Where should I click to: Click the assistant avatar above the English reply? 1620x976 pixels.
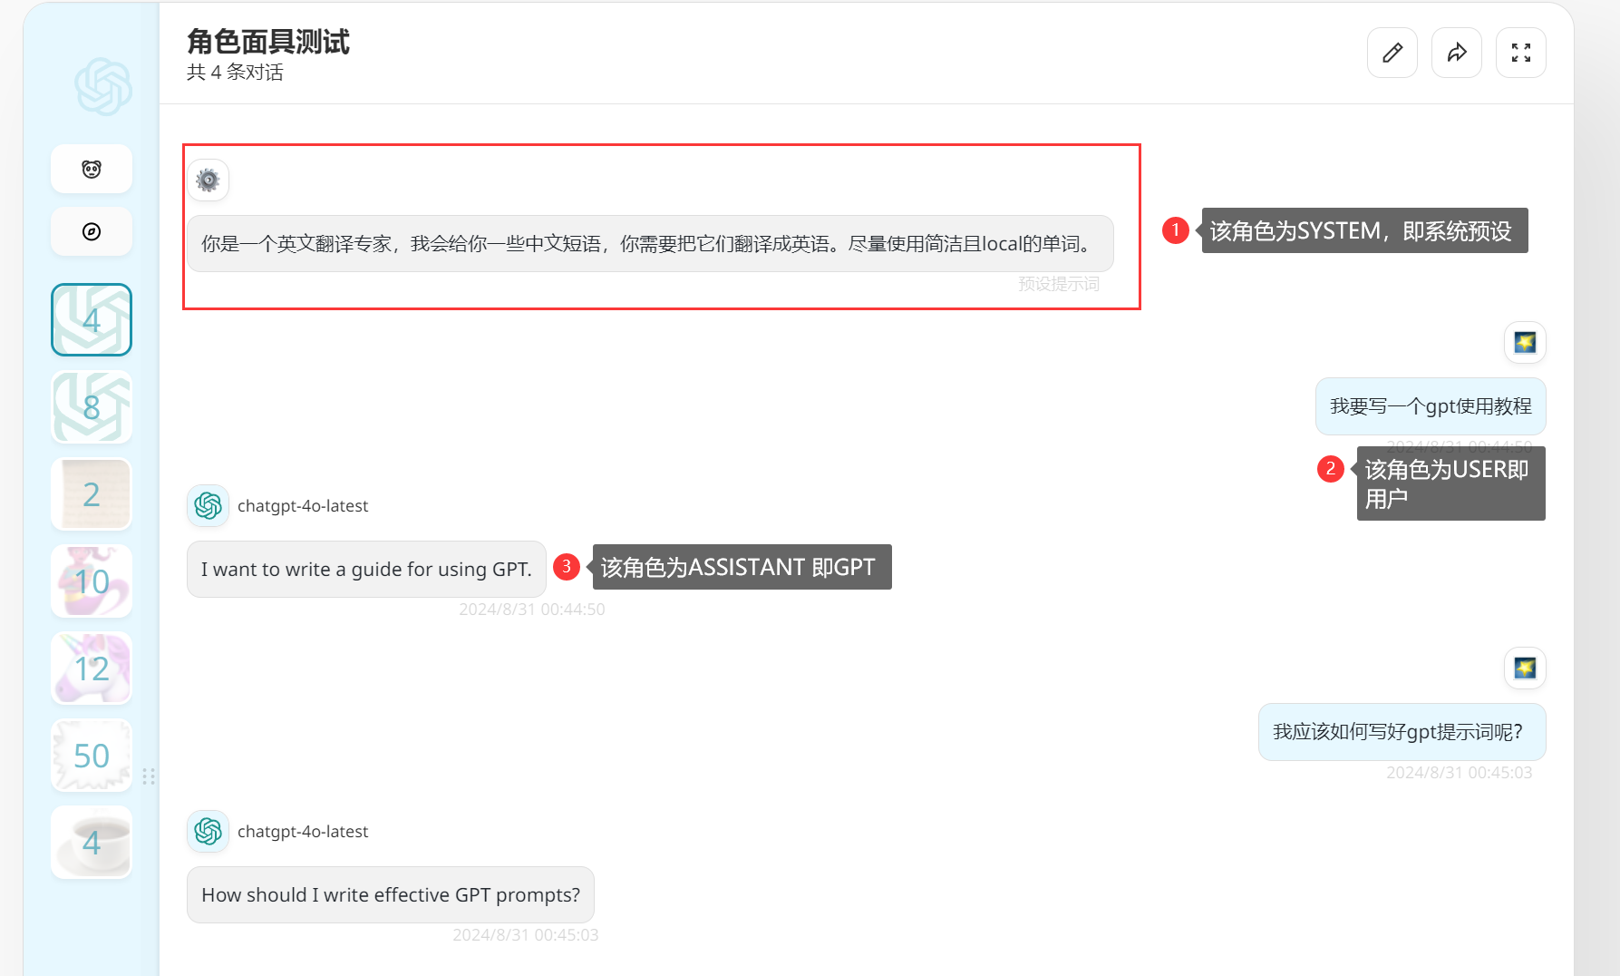coord(208,505)
